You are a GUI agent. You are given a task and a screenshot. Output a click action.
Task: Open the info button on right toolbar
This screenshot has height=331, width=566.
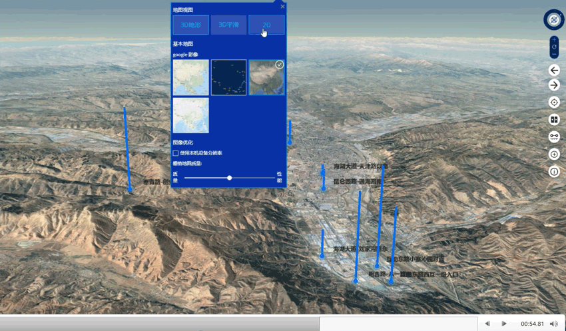pos(553,171)
